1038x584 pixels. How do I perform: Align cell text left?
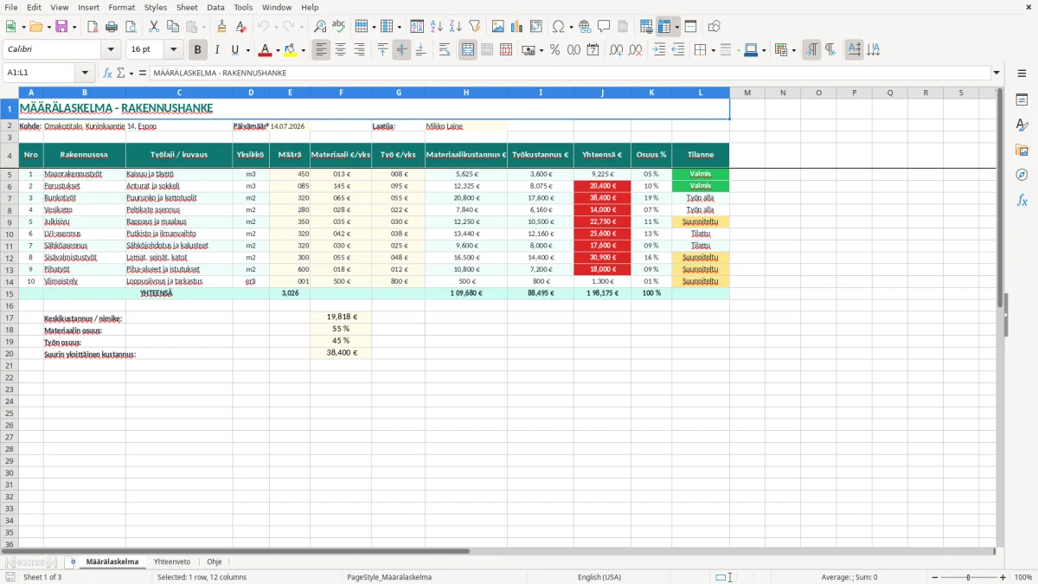(x=322, y=50)
